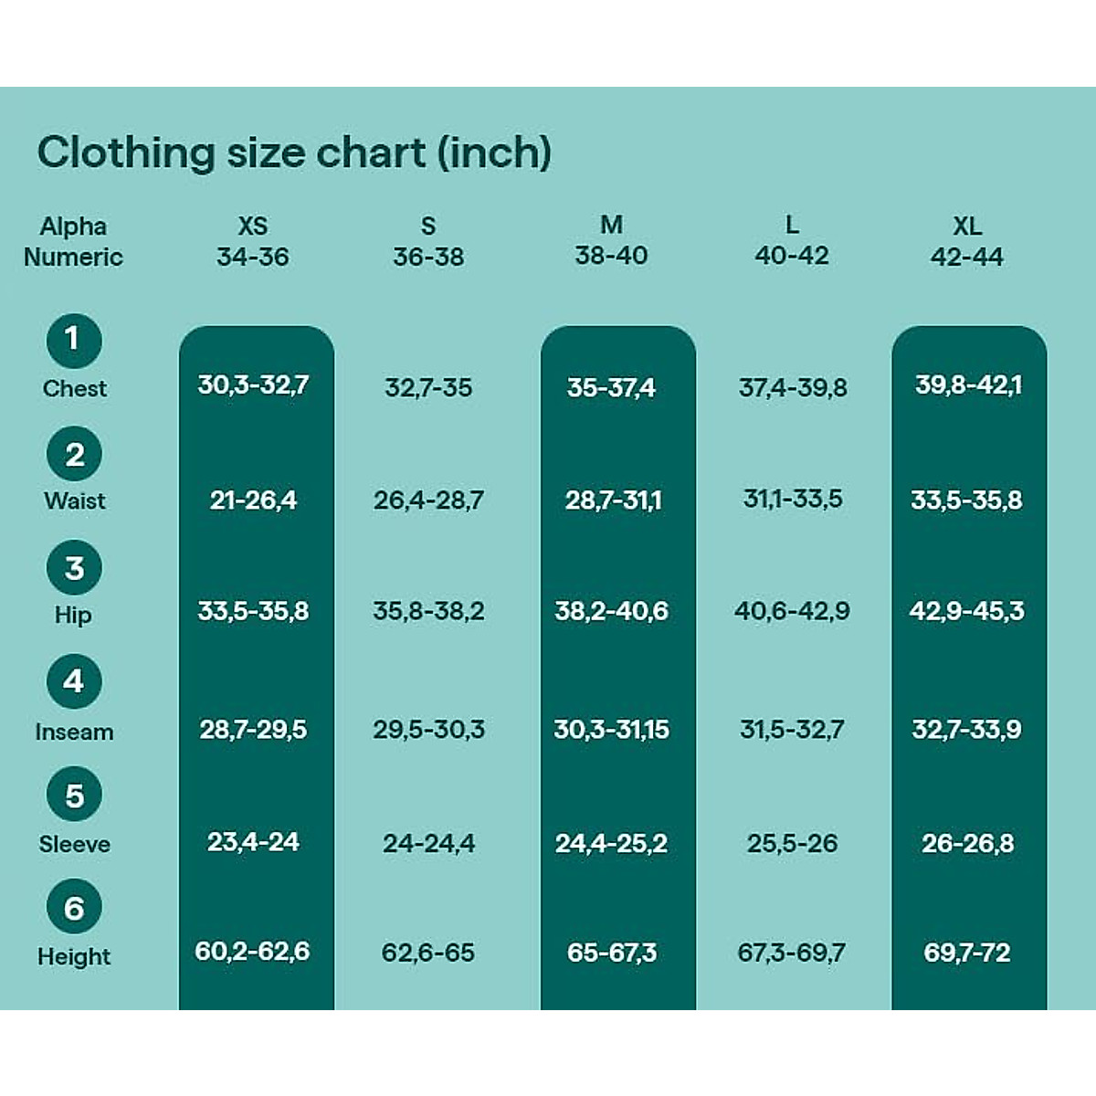Click the M waist value 28,7-31,1

pos(613,501)
